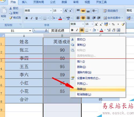Click the ribbon fill color bucket

tap(53, 18)
